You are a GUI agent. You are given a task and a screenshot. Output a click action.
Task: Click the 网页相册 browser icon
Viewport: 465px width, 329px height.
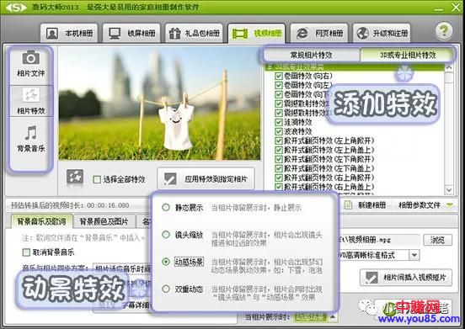pyautogui.click(x=302, y=34)
